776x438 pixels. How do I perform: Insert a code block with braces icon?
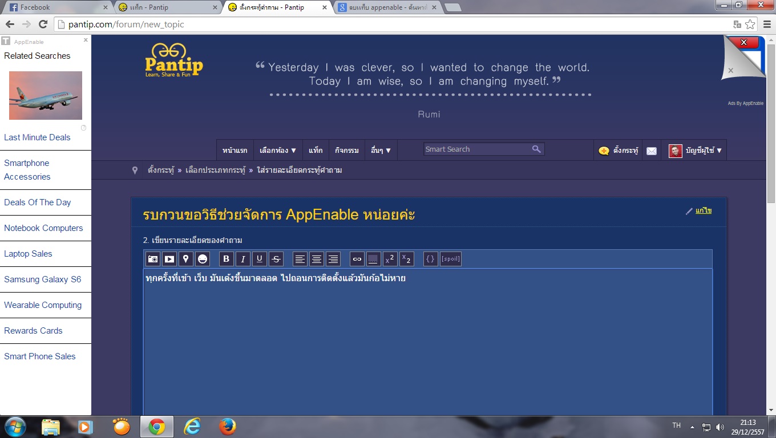pos(431,259)
